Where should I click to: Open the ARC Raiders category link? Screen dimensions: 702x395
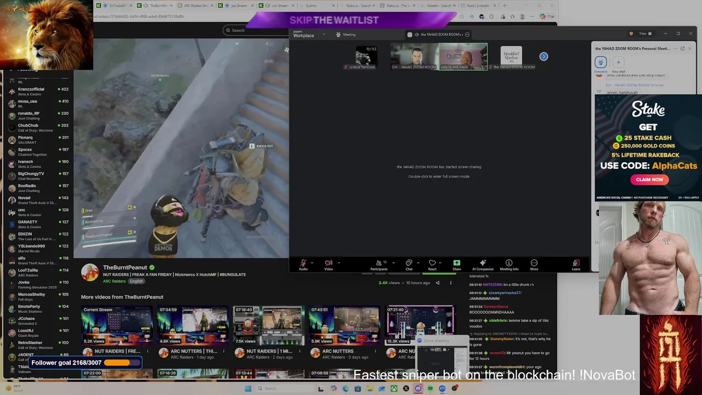click(115, 281)
